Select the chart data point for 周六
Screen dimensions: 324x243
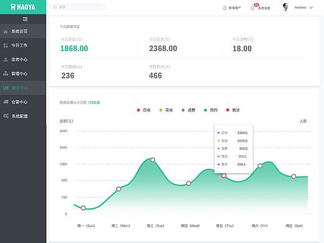pos(260,166)
